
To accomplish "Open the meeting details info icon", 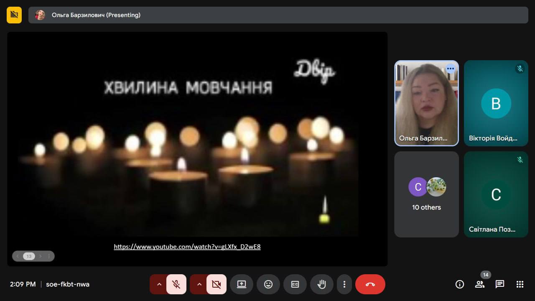I will 460,284.
